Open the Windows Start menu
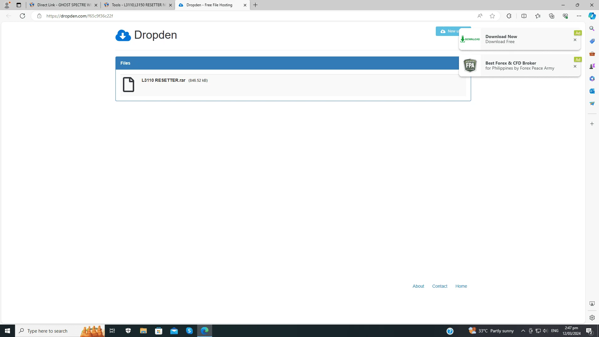The height and width of the screenshot is (337, 599). click(x=7, y=331)
